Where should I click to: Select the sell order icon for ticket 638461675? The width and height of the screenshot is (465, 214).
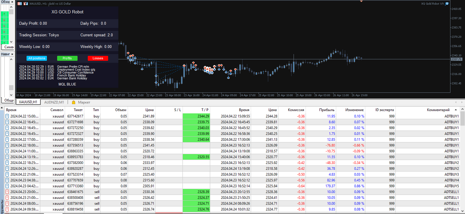pos(7,192)
